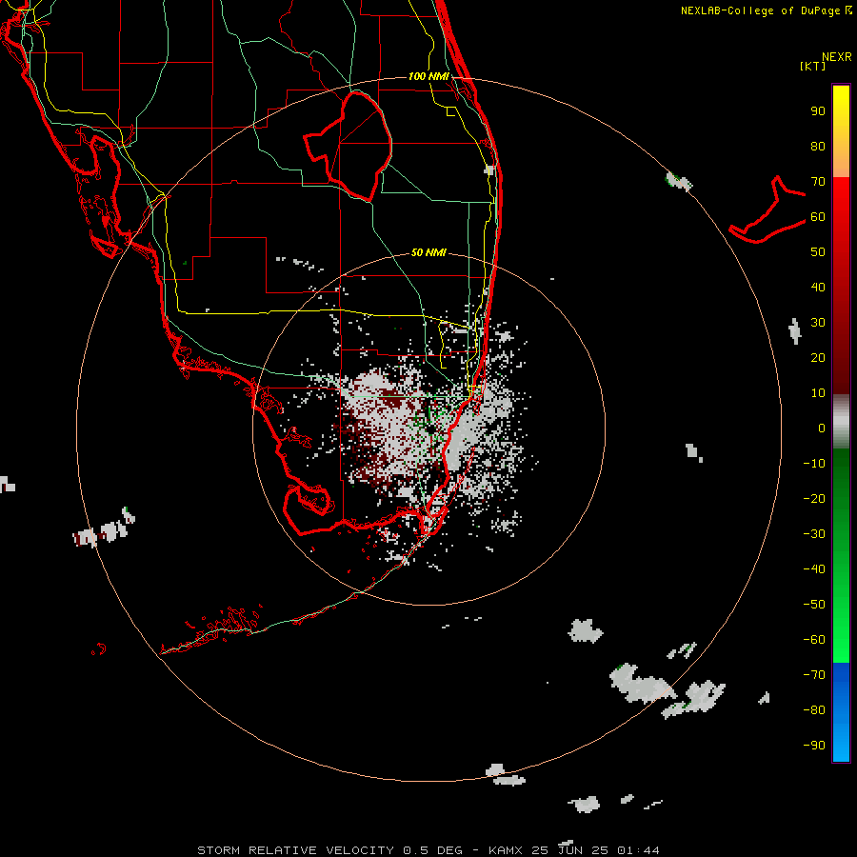
Task: Select the 70 scale label
Action: point(818,182)
